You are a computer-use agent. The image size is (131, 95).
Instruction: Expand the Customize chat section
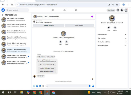pyautogui.click(x=112, y=34)
